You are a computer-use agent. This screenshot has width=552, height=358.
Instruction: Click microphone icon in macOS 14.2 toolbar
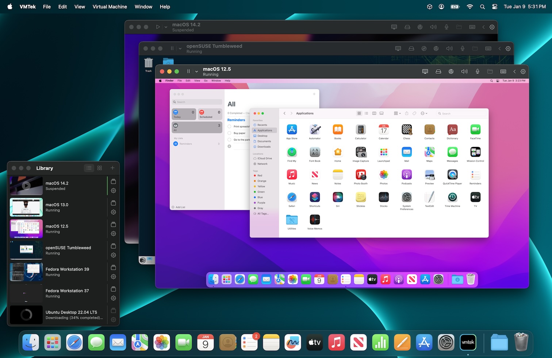tap(446, 27)
